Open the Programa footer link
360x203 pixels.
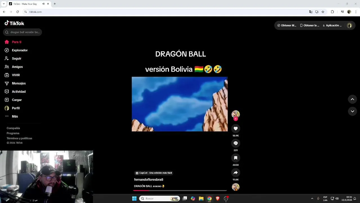[x=13, y=133]
